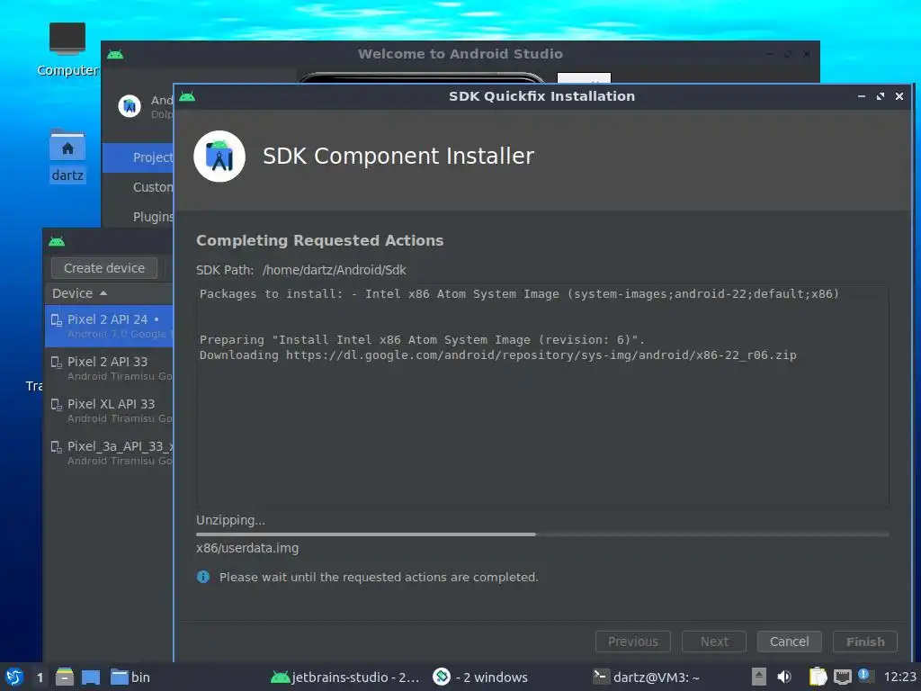This screenshot has width=921, height=691.
Task: Open the start menu bird icon in taskbar
Action: [x=14, y=677]
